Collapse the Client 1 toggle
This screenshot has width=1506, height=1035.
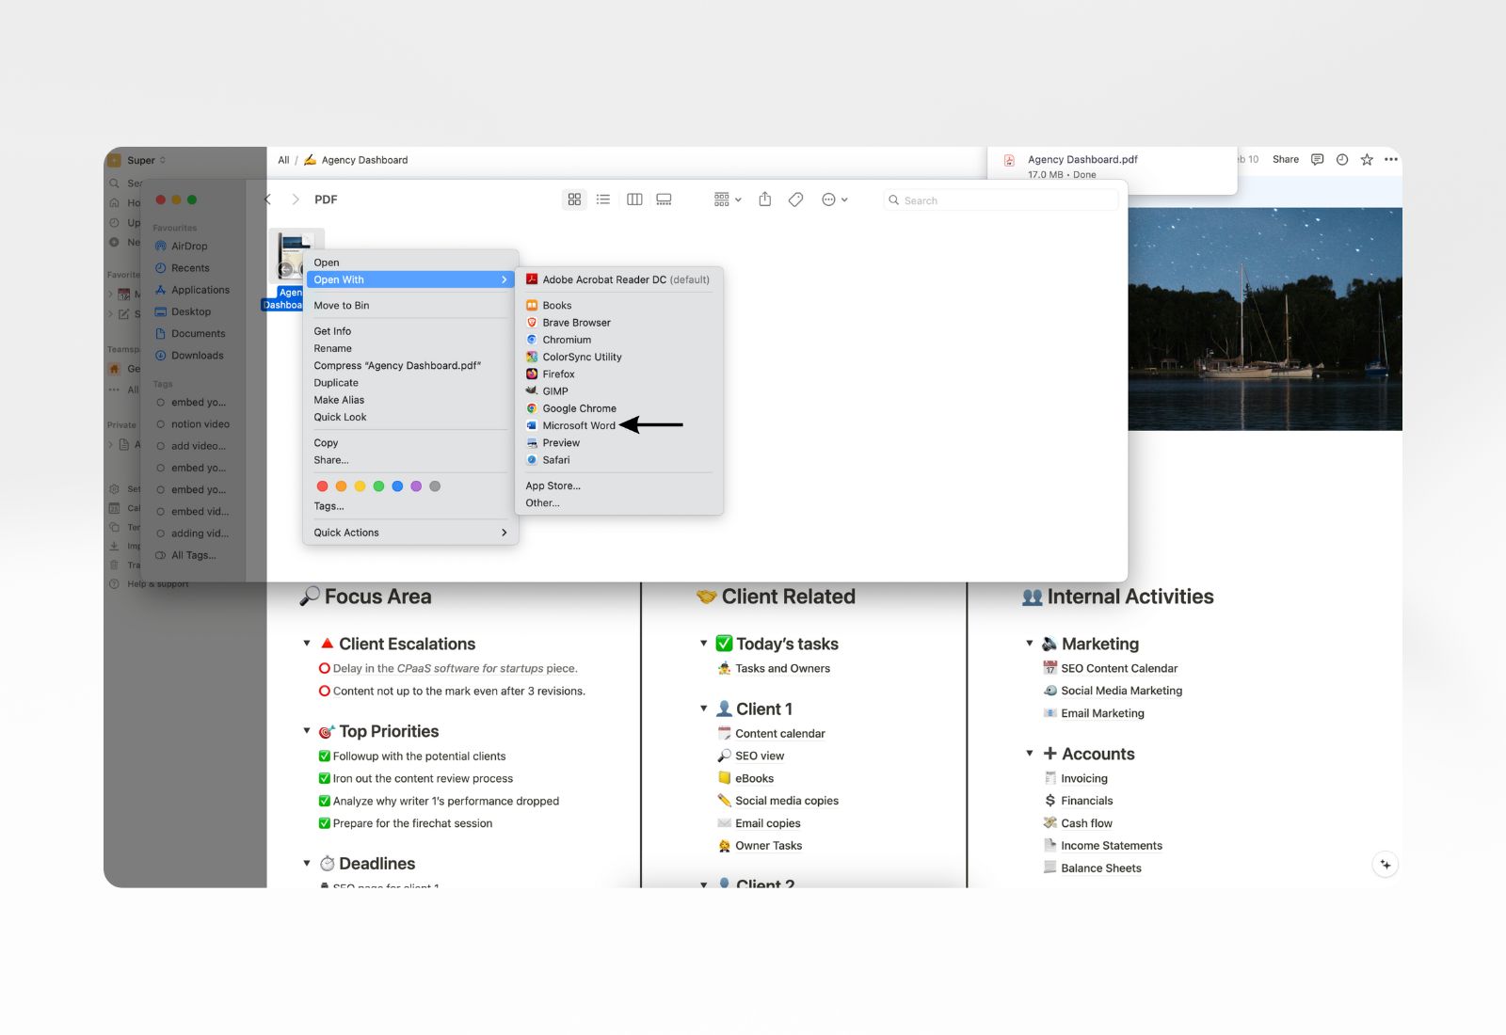(x=704, y=709)
